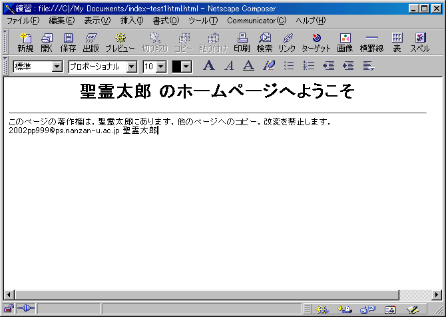
Task: Open the 表示(V) menu
Action: (97, 21)
